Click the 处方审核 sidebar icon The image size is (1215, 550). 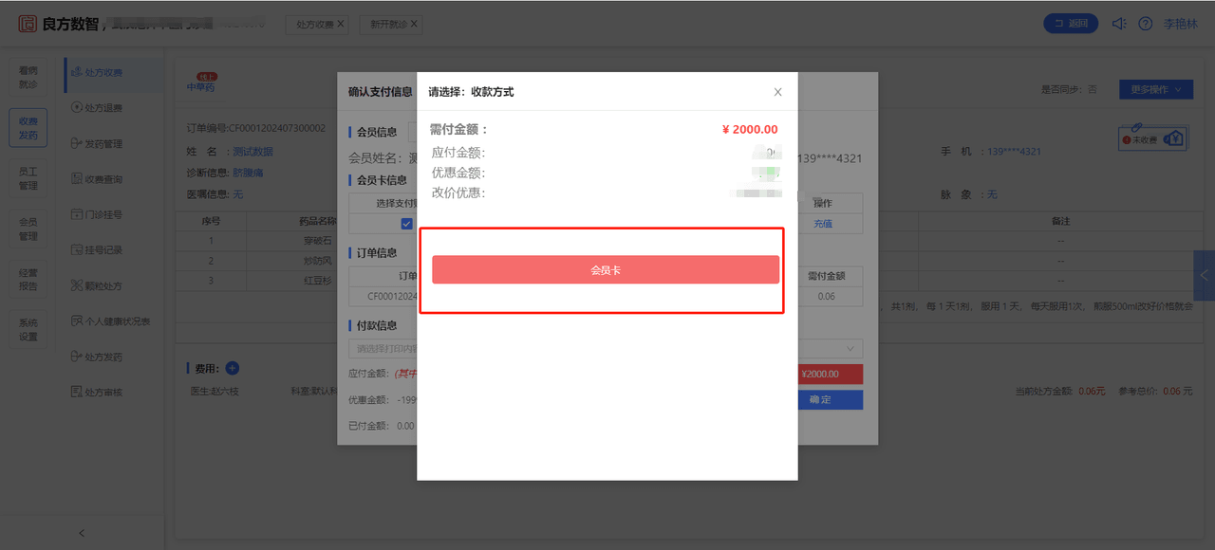pos(77,392)
